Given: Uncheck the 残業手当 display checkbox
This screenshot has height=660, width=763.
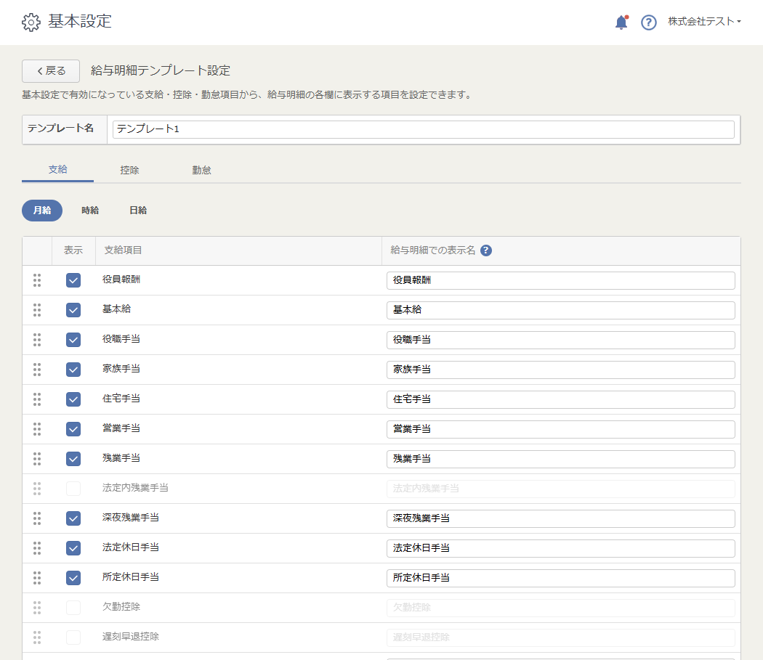Looking at the screenshot, I should [x=73, y=459].
